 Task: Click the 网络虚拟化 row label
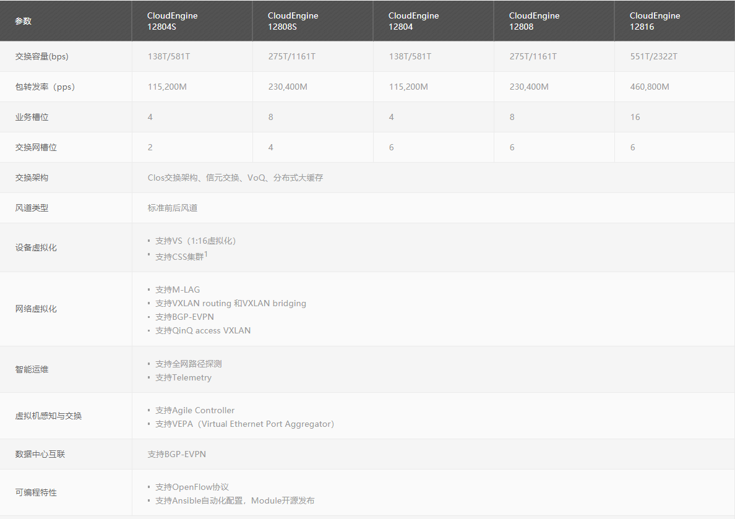coord(36,309)
